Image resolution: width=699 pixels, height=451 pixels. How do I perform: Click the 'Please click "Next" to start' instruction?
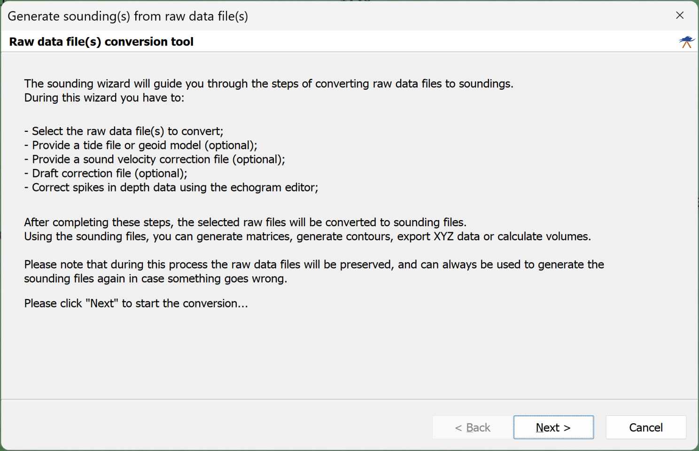[136, 303]
